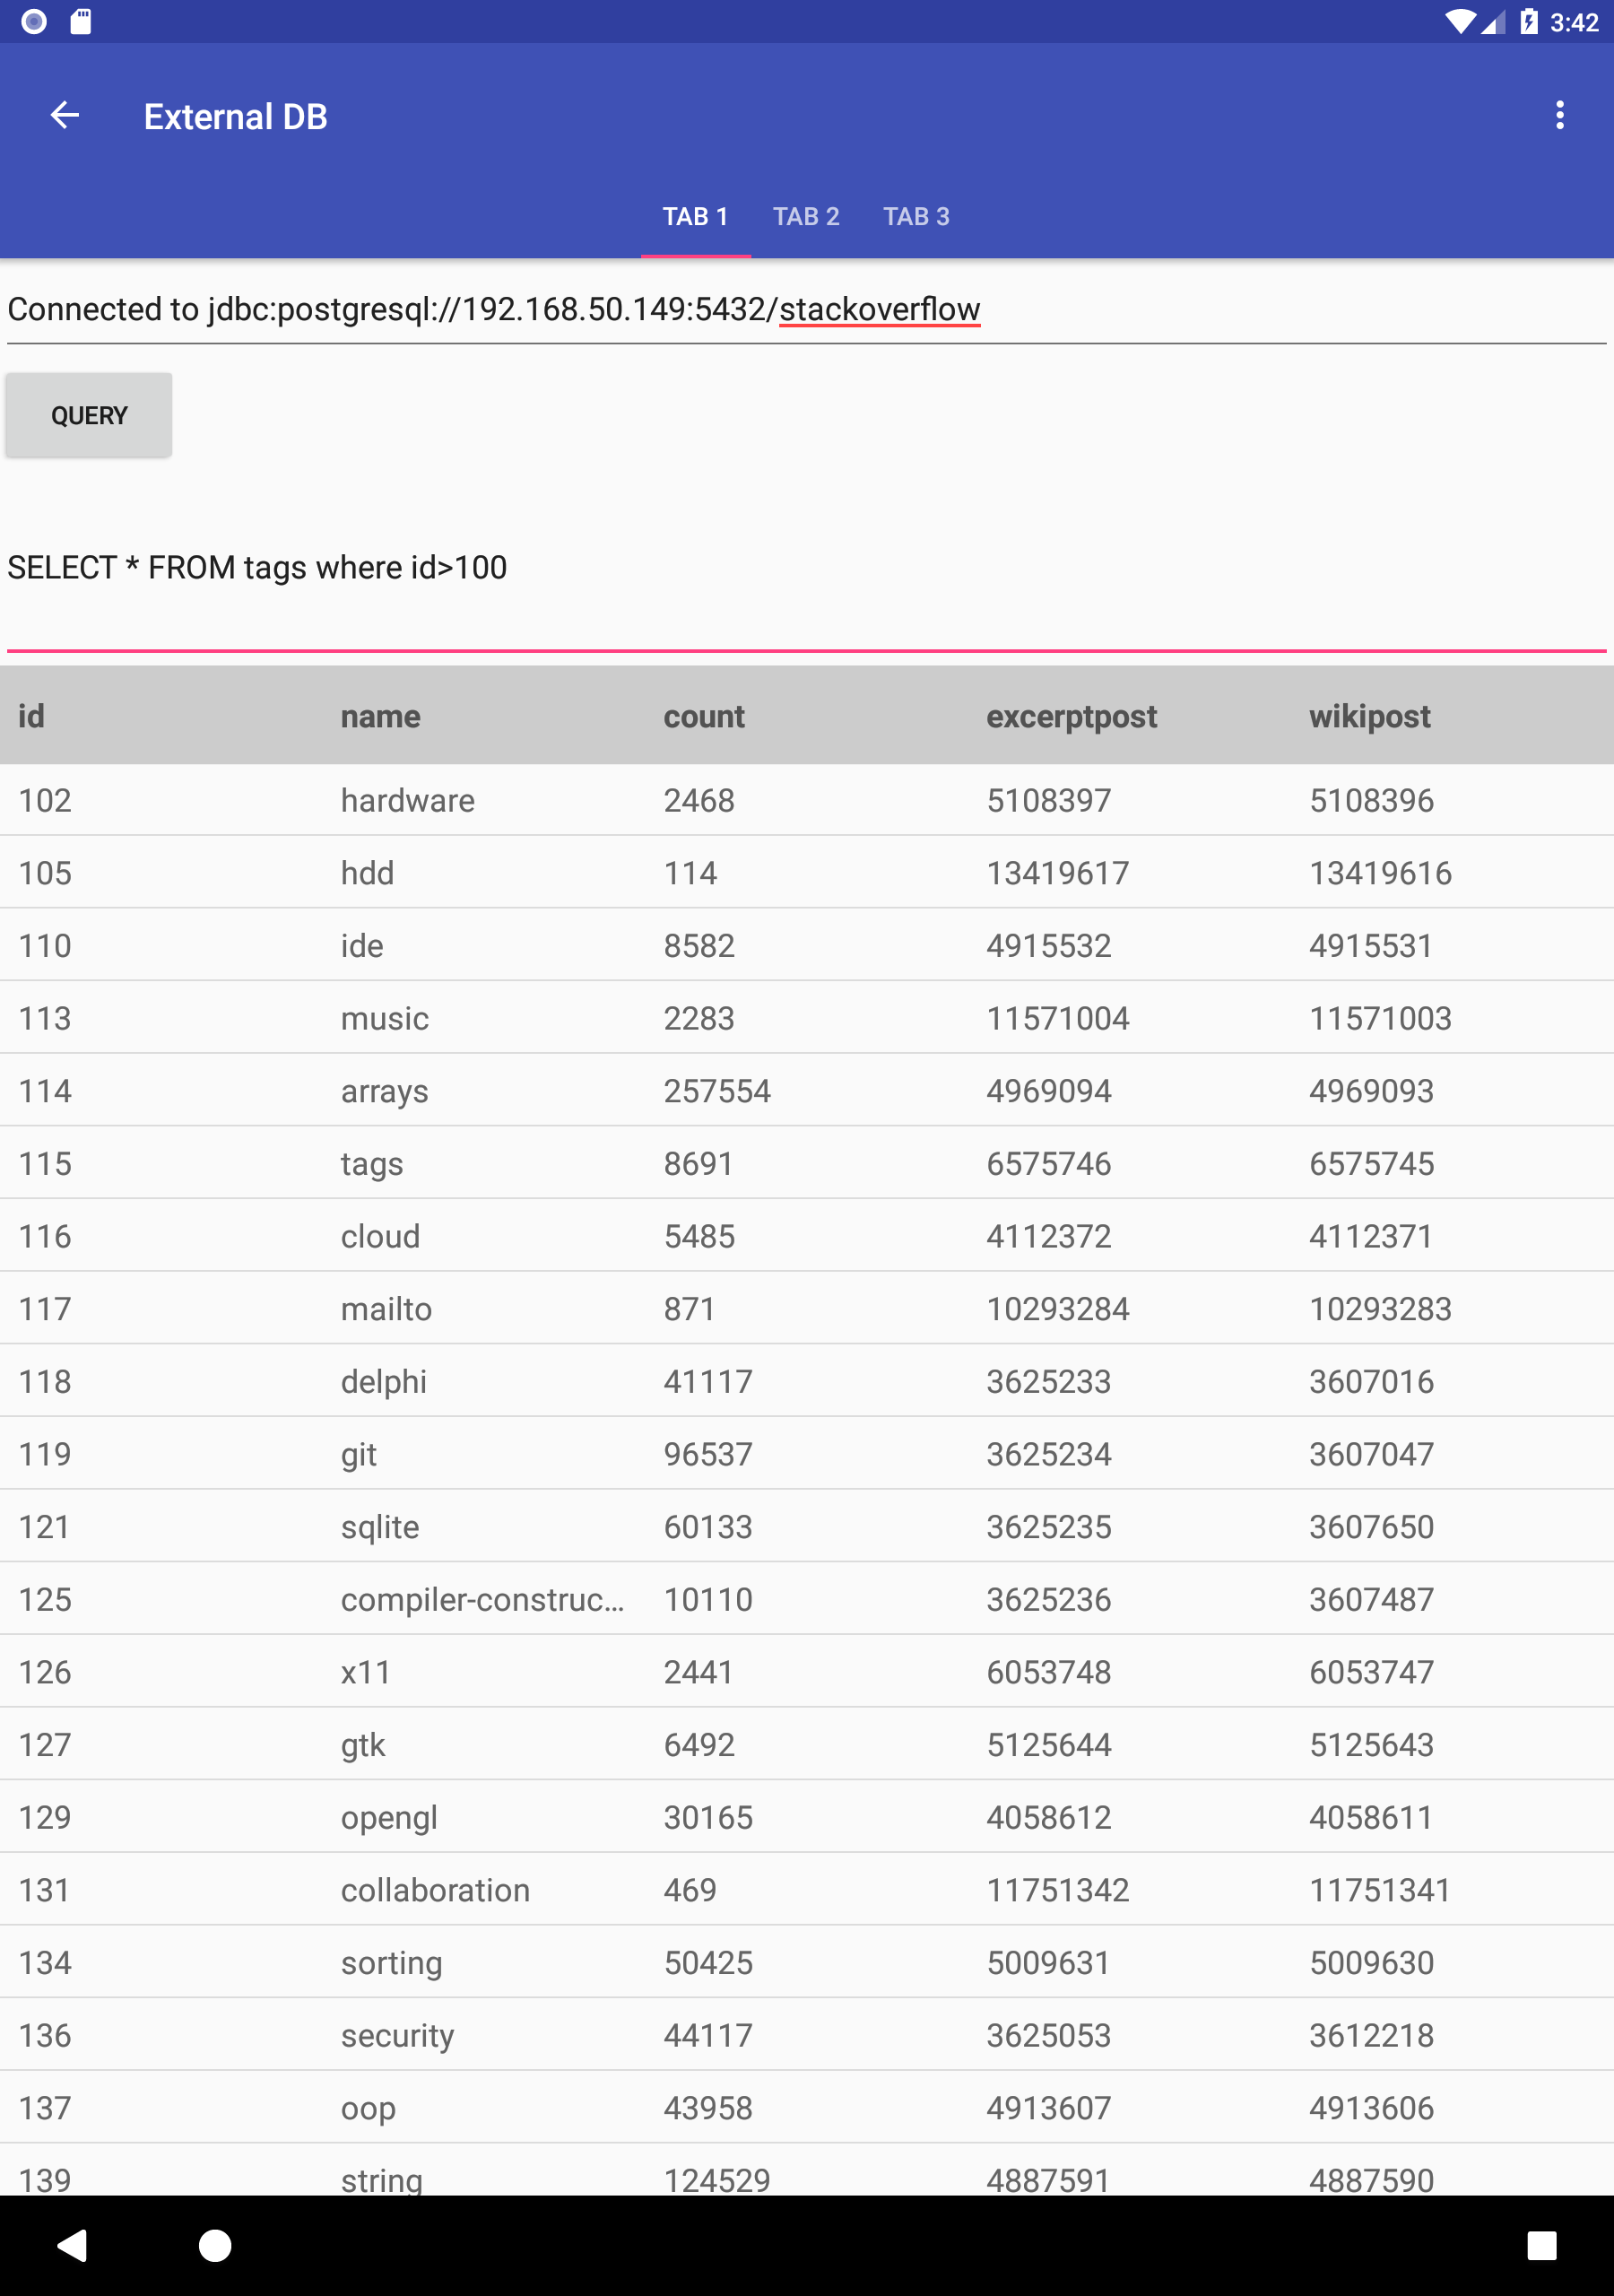Image resolution: width=1614 pixels, height=2296 pixels.
Task: Select the wikipost column header
Action: pyautogui.click(x=1370, y=715)
